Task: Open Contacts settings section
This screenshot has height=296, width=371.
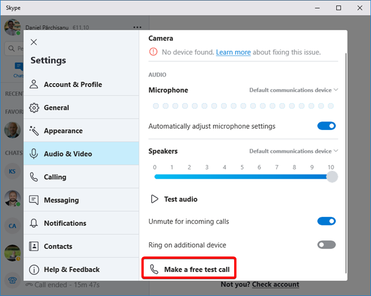Action: coord(81,246)
